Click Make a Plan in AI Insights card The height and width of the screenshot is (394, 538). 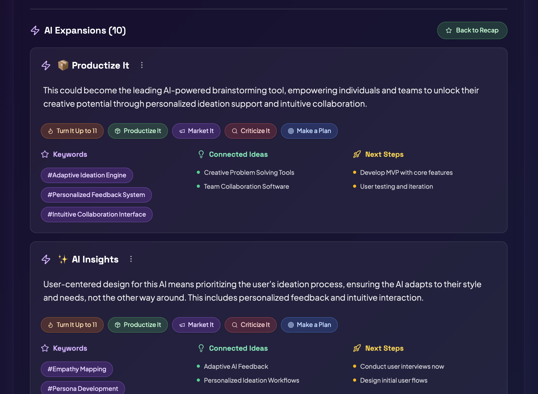(x=309, y=325)
